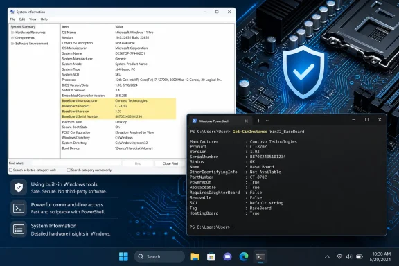Minimize the PowerShell window
The image size is (399, 266).
click(x=354, y=120)
